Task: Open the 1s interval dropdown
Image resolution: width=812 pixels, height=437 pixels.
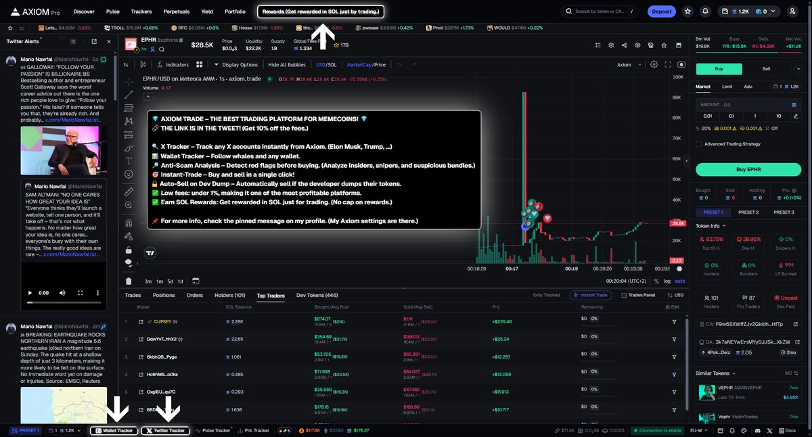Action: click(x=126, y=64)
